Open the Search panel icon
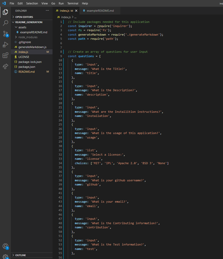Image resolution: width=223 pixels, height=259 pixels. click(5, 23)
